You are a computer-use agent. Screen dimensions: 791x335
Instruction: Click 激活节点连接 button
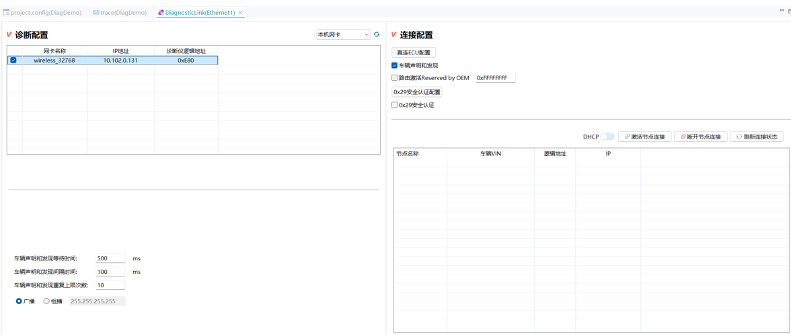[644, 137]
